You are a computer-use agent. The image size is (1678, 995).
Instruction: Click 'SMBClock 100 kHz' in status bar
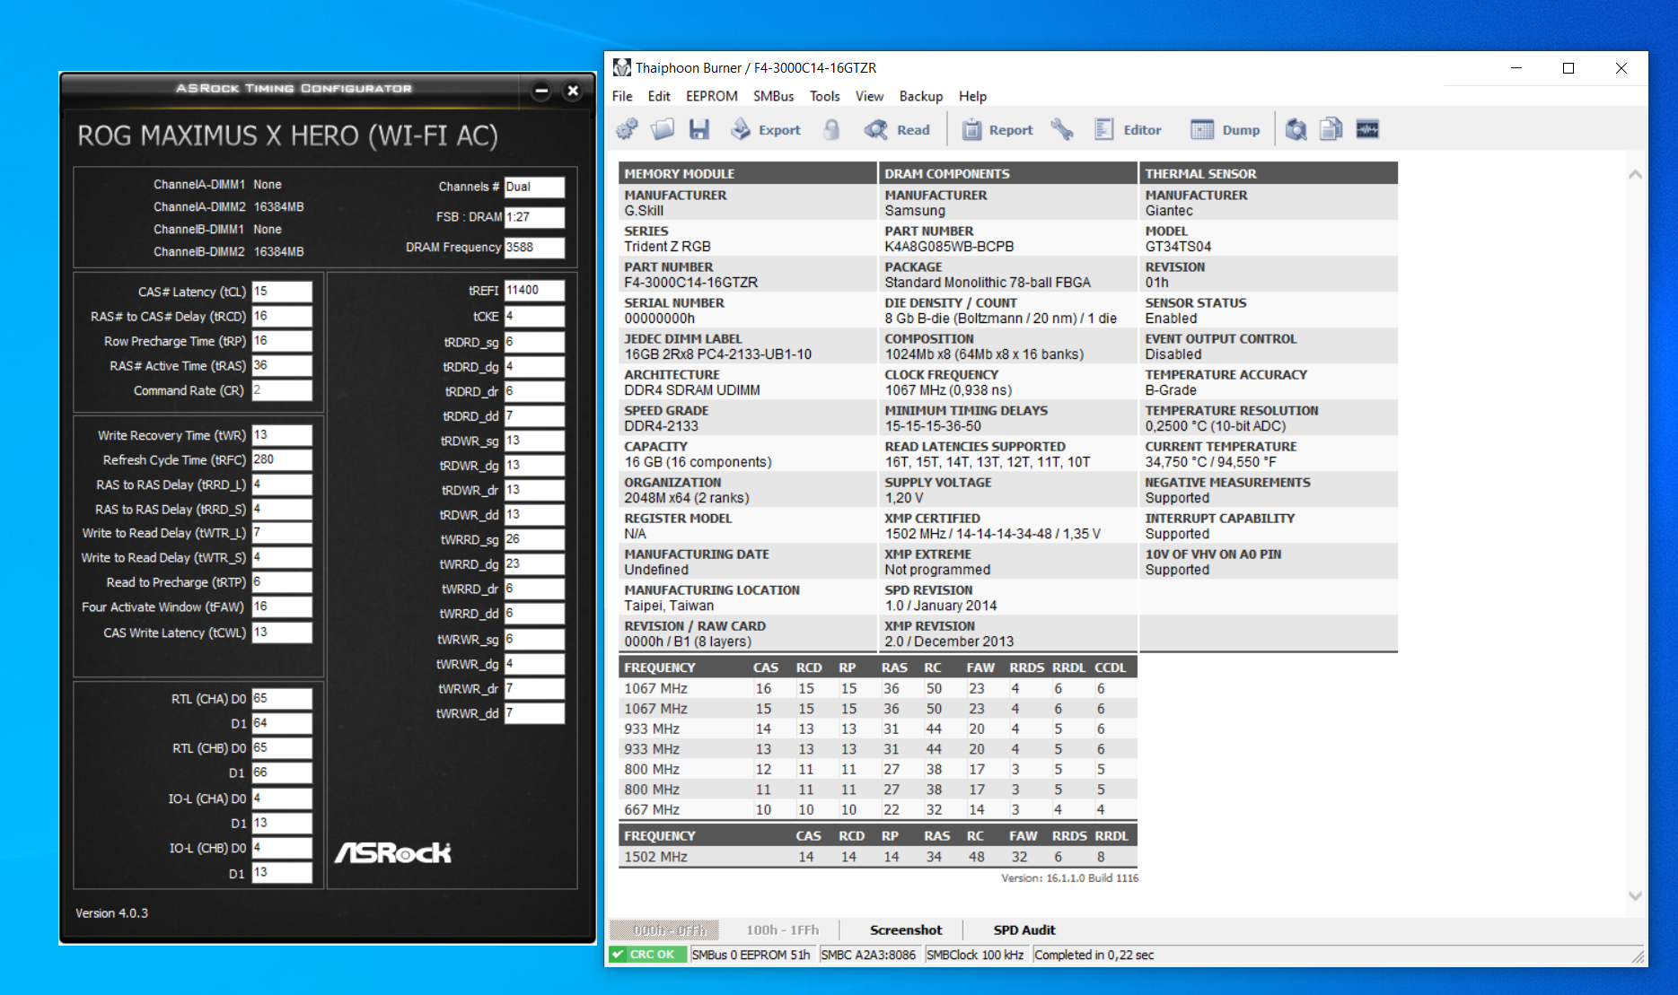pyautogui.click(x=975, y=955)
